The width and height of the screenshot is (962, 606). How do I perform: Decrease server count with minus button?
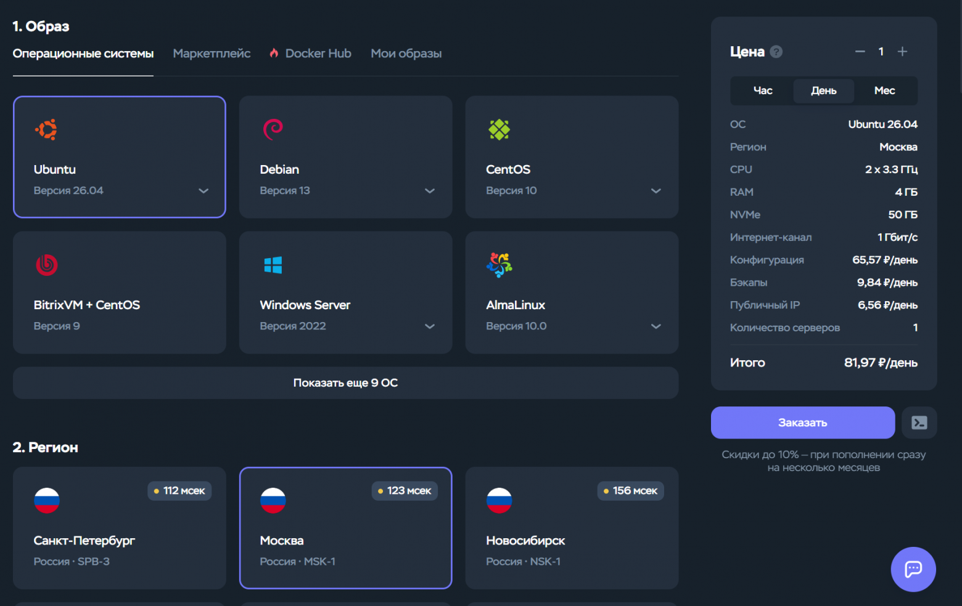[x=860, y=52]
